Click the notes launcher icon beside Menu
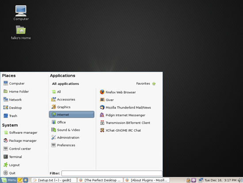 tap(20, 180)
